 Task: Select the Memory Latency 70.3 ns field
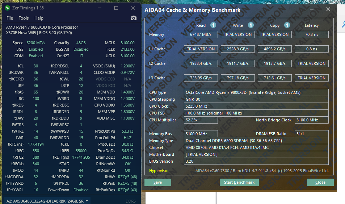click(312, 34)
